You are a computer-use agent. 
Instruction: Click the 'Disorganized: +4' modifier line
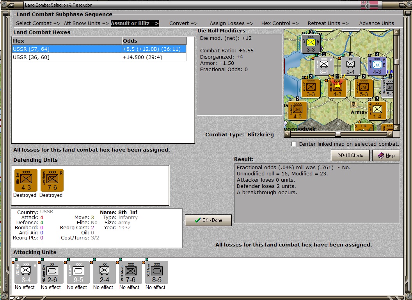coord(222,57)
